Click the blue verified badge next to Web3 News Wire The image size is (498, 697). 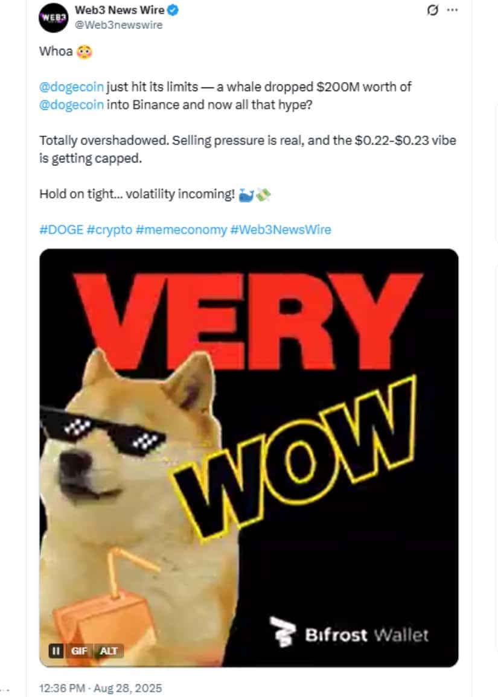coord(173,10)
